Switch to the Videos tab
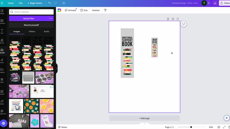 click(x=32, y=31)
